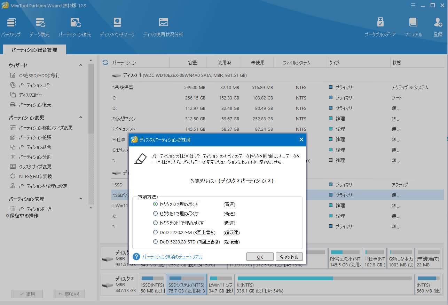Select I:SSD(NTFS) block in disk map
This screenshot has height=305, width=448.
tap(152, 284)
